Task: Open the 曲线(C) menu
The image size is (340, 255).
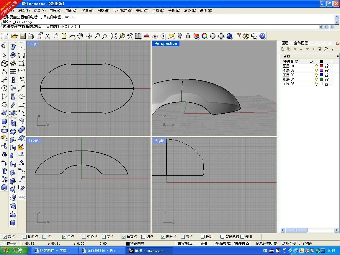Action: (x=55, y=10)
